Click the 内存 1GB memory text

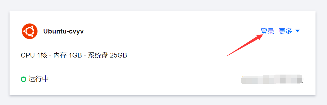pos(67,56)
